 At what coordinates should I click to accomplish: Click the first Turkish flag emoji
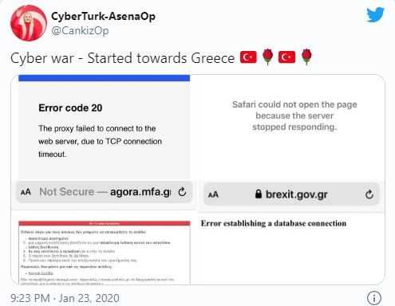pyautogui.click(x=248, y=57)
